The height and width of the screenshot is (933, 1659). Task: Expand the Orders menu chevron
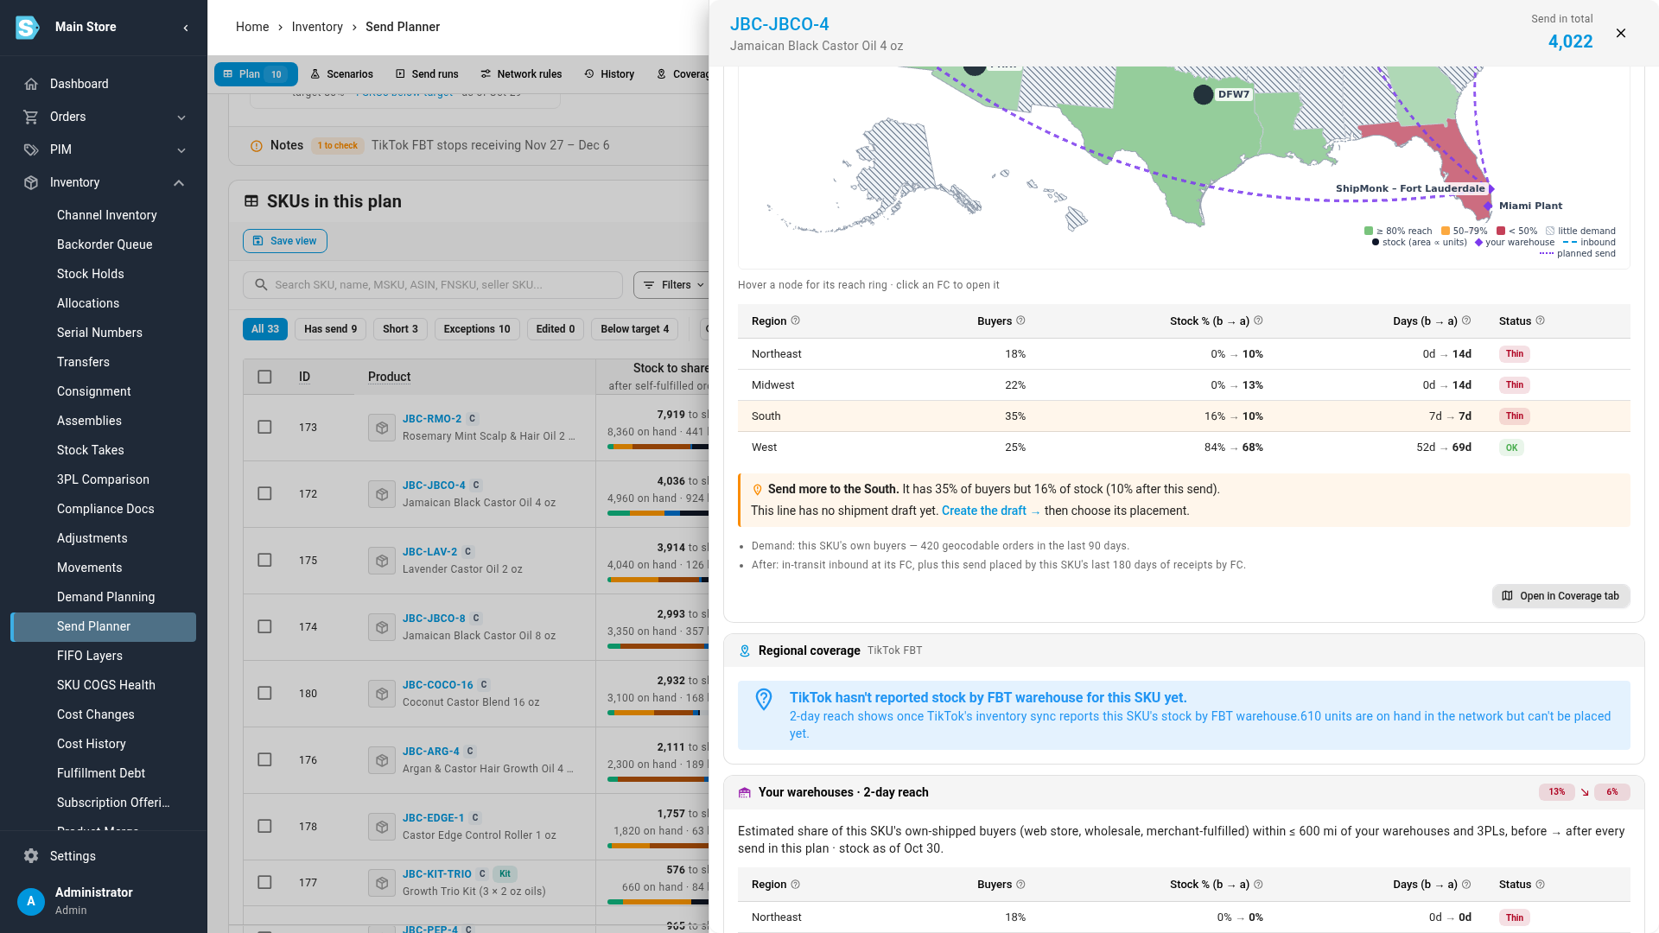(181, 117)
